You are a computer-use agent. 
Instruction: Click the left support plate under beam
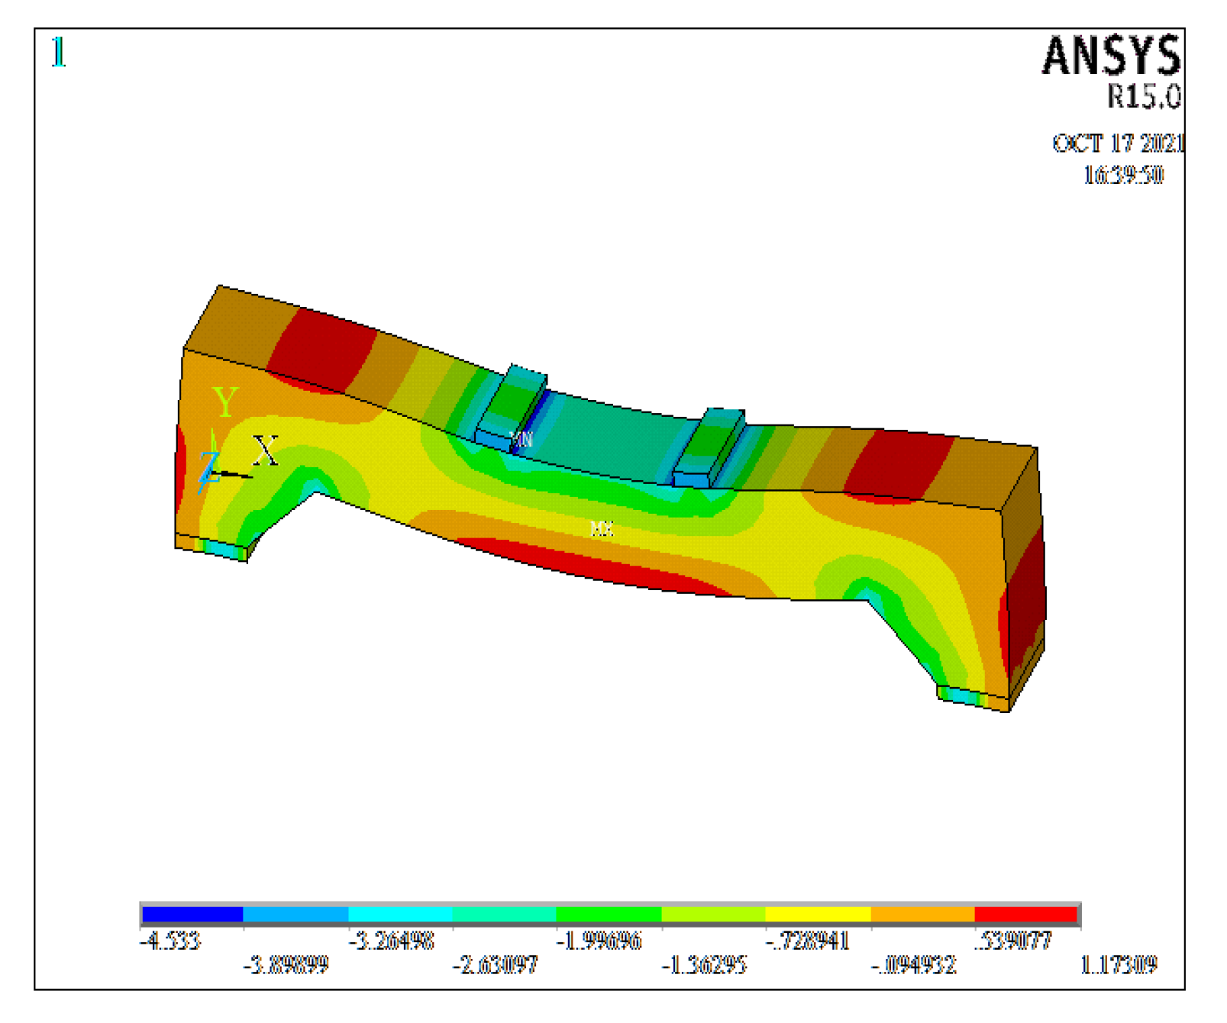[x=211, y=547]
